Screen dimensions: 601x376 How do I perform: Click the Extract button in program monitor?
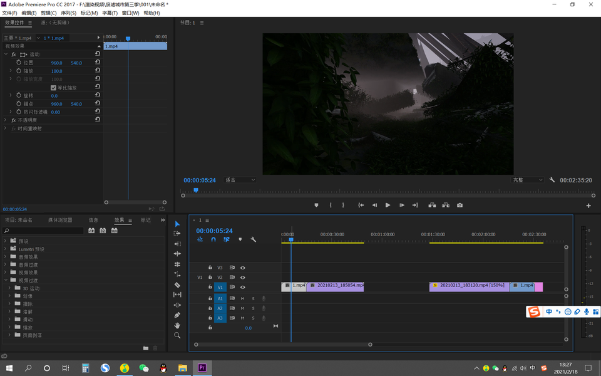pyautogui.click(x=445, y=206)
